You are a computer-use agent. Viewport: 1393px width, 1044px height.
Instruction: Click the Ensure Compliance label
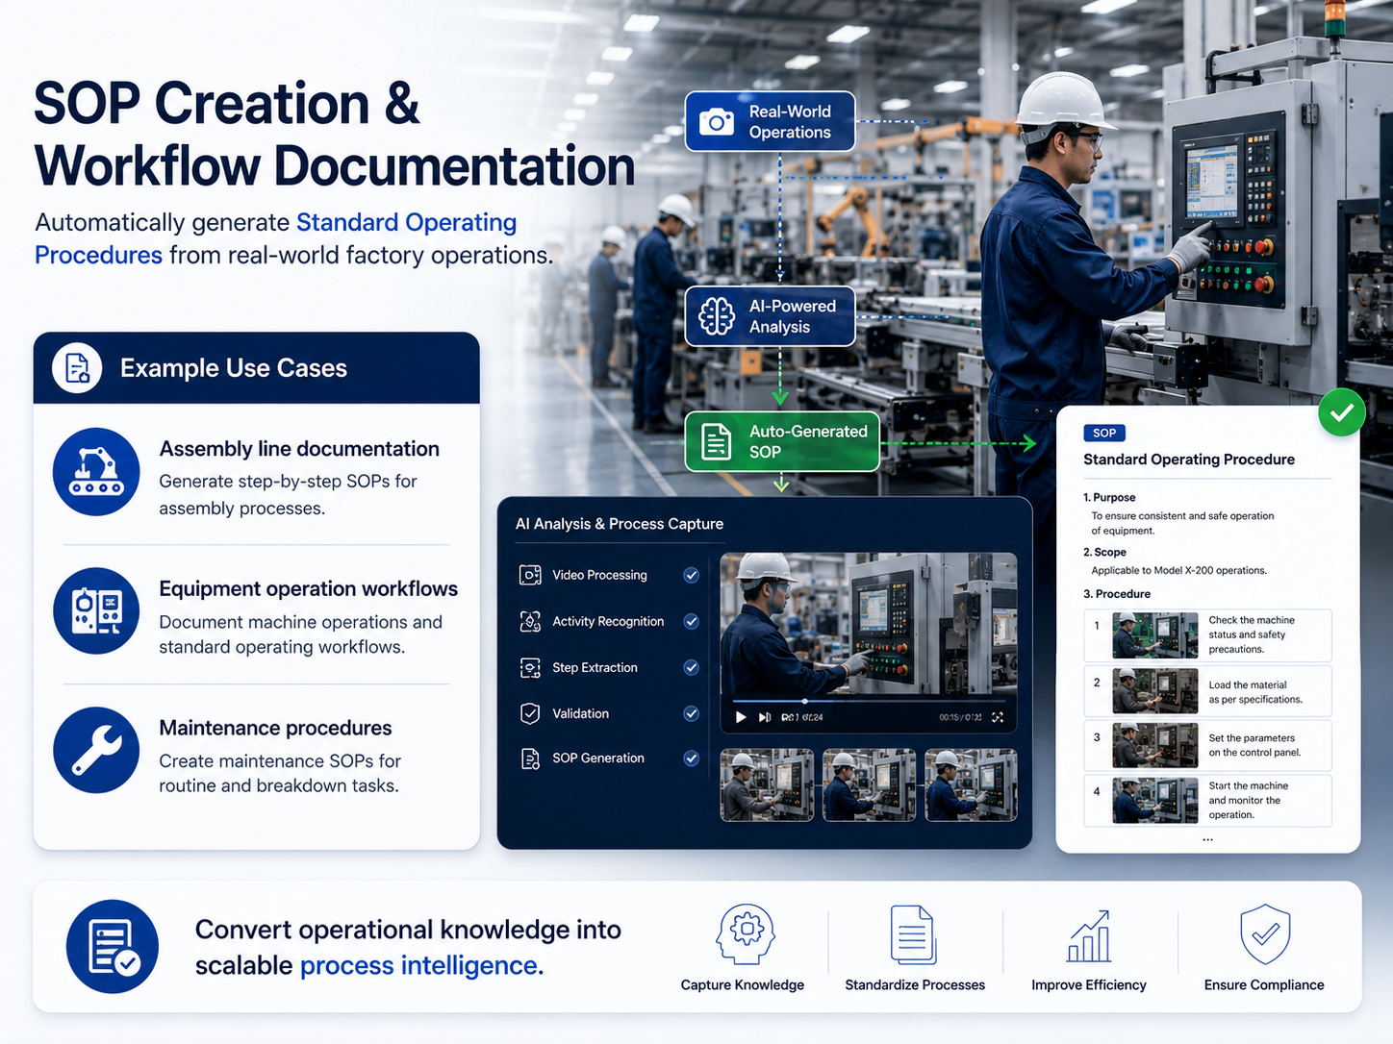pos(1264,984)
